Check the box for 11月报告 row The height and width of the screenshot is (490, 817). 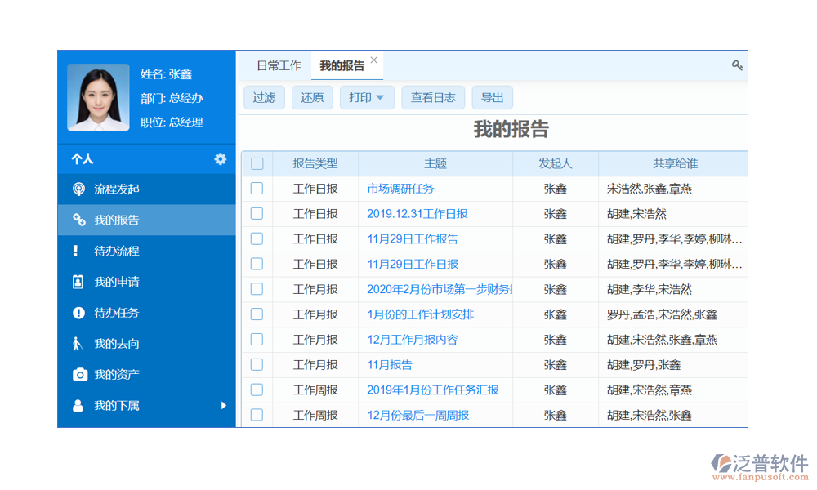coord(257,365)
